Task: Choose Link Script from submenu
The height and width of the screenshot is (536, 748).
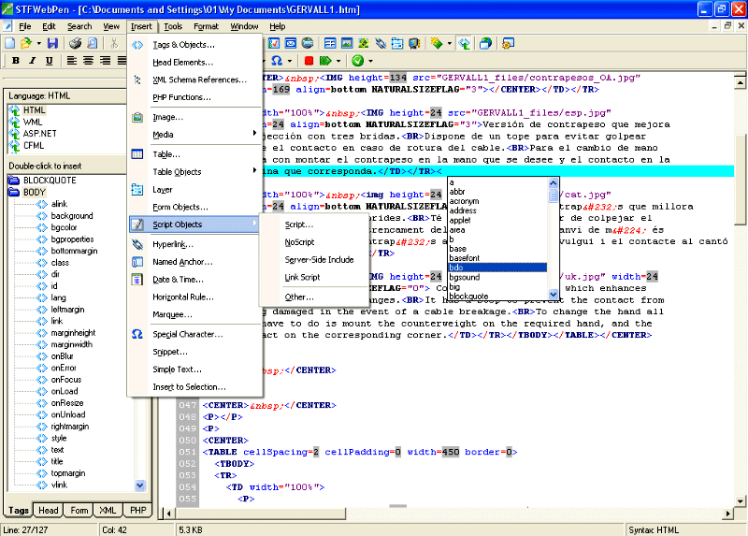Action: [x=302, y=277]
